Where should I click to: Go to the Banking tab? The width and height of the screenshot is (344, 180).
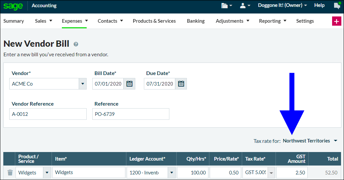195,21
